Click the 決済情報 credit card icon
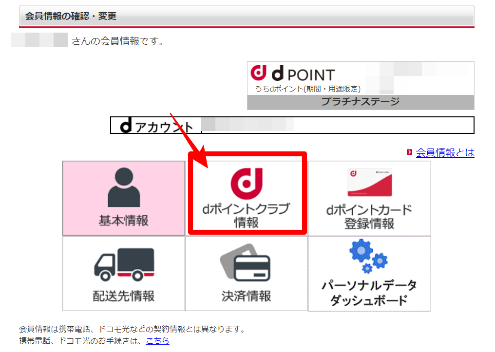495x352 pixels. click(x=245, y=262)
